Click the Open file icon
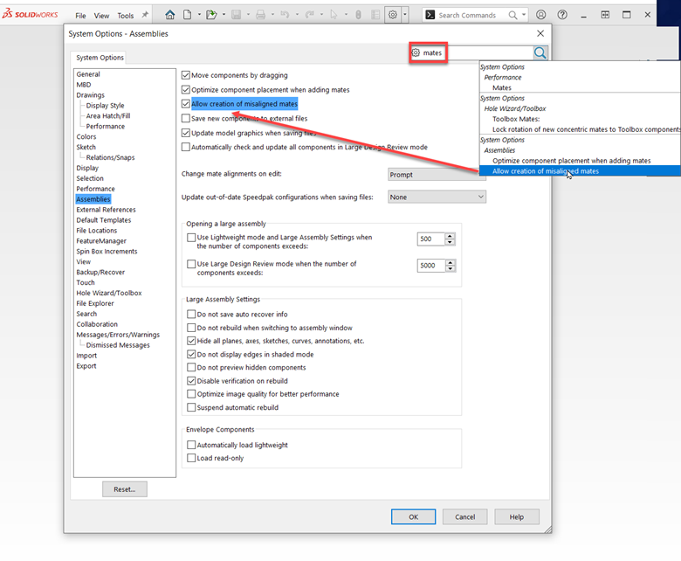 tap(211, 15)
